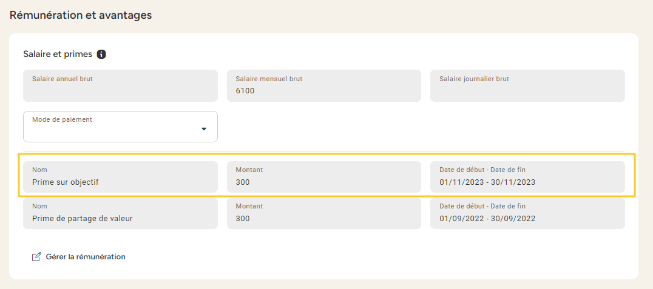Viewport: 653px width, 289px height.
Task: Select Montant for Prime de partage de valeur
Action: point(323,213)
